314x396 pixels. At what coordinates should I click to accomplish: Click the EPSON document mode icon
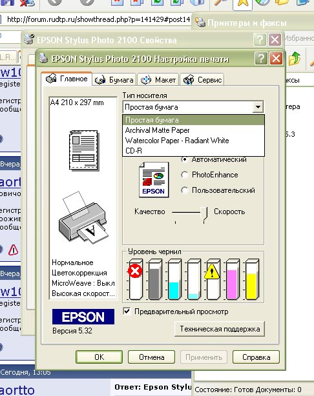coord(154,179)
